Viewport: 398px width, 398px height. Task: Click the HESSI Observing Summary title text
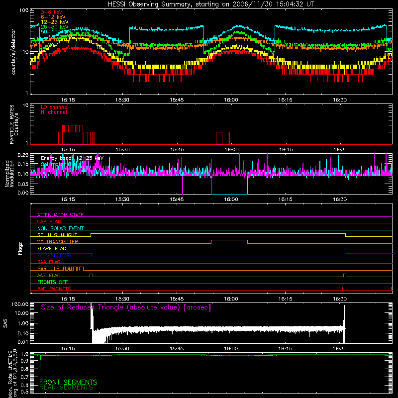pos(210,4)
